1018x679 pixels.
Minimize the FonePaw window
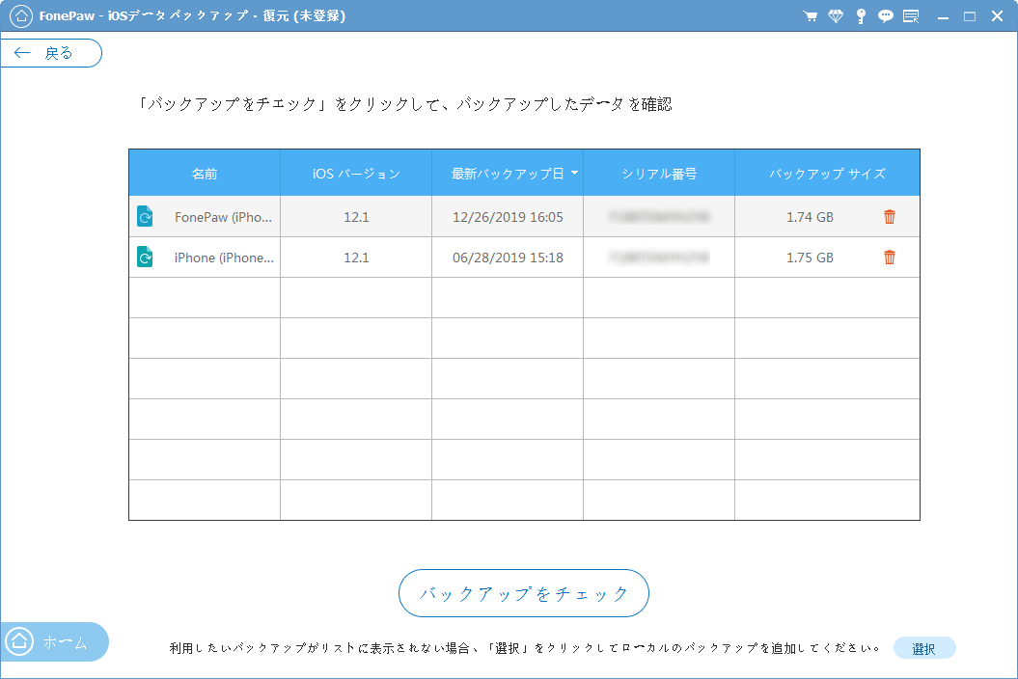pos(944,16)
